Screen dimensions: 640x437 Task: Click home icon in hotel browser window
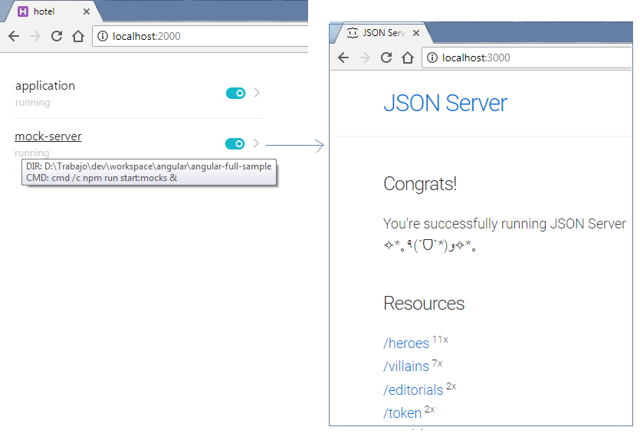[x=78, y=36]
